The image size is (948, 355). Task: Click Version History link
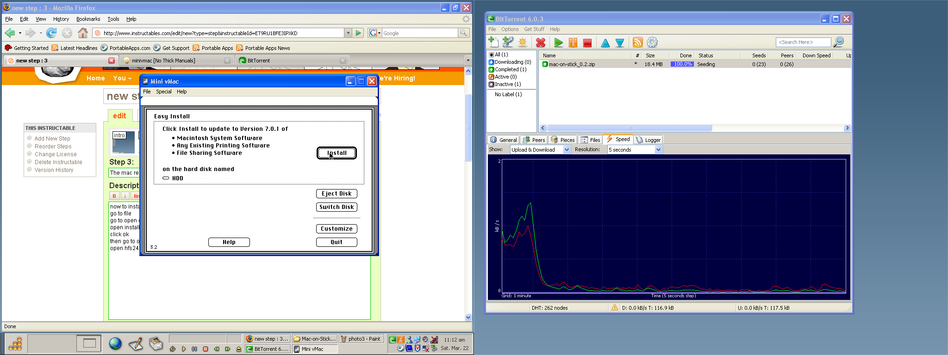(54, 170)
